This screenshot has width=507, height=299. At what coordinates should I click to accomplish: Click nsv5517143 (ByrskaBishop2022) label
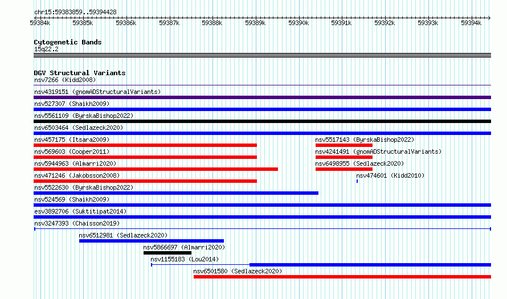click(365, 140)
